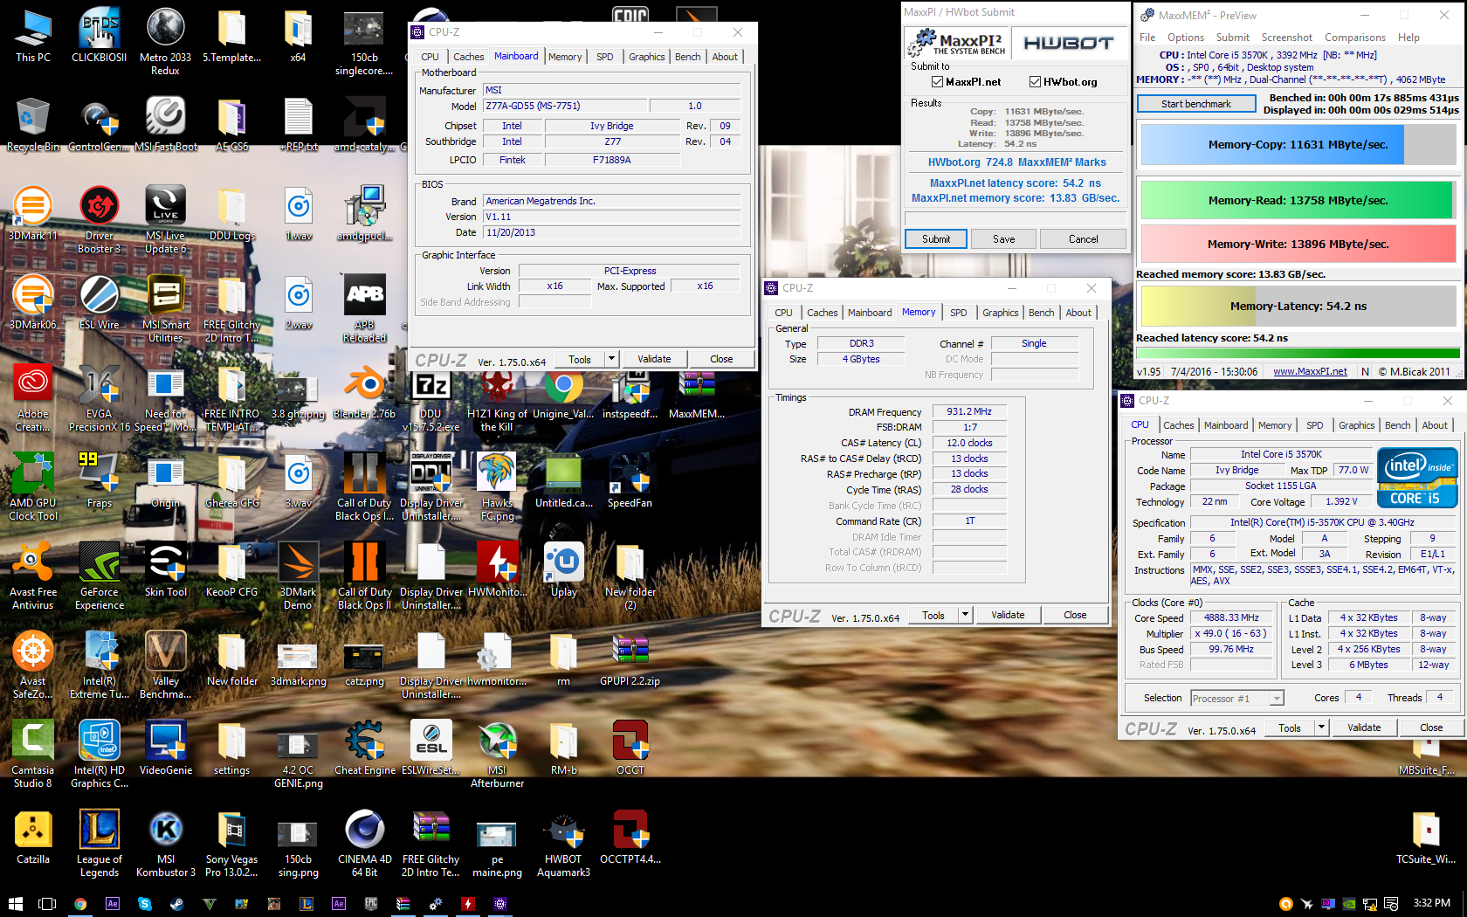This screenshot has width=1467, height=917.
Task: Click the Intel Core i5 inside logo
Action: click(x=1417, y=478)
